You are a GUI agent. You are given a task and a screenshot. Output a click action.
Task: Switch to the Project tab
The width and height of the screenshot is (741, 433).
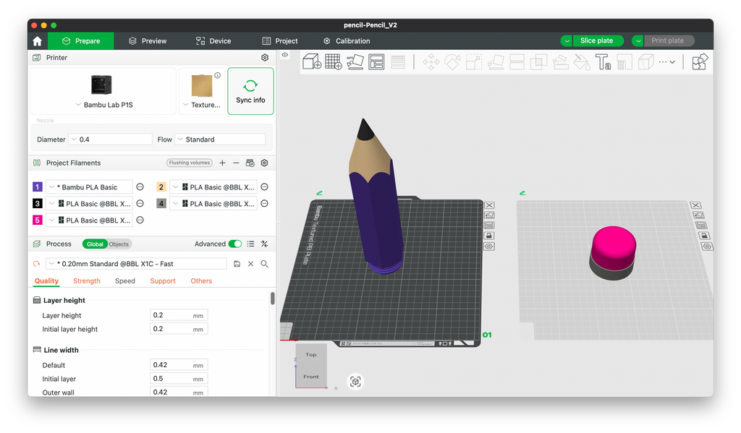pos(280,41)
